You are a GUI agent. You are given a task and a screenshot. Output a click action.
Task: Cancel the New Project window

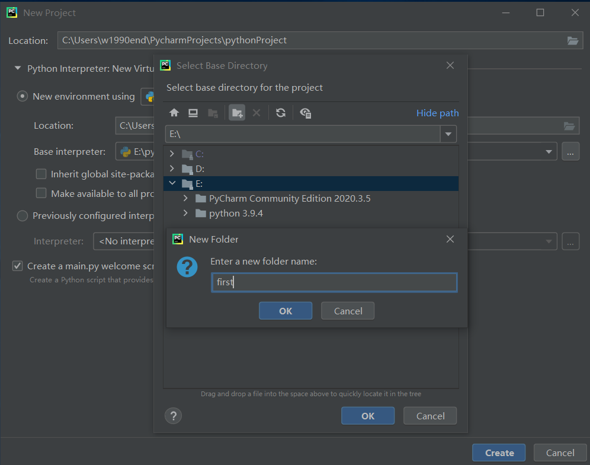point(560,453)
